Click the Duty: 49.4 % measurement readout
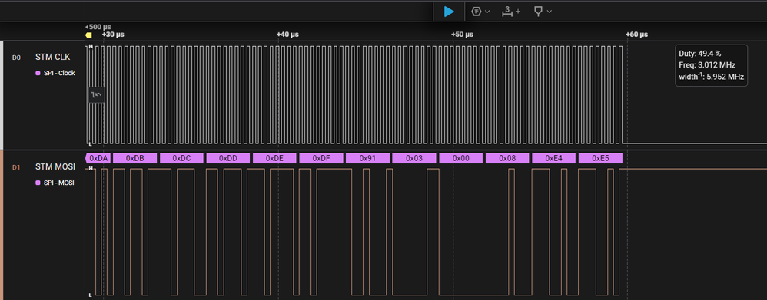The height and width of the screenshot is (300, 767). pos(700,53)
